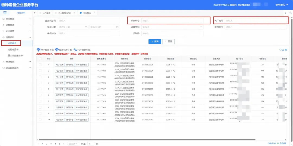293x146 pixels.
Task: Click the PDF重新生成 arrows icon in toolbar
Action: coord(75,50)
